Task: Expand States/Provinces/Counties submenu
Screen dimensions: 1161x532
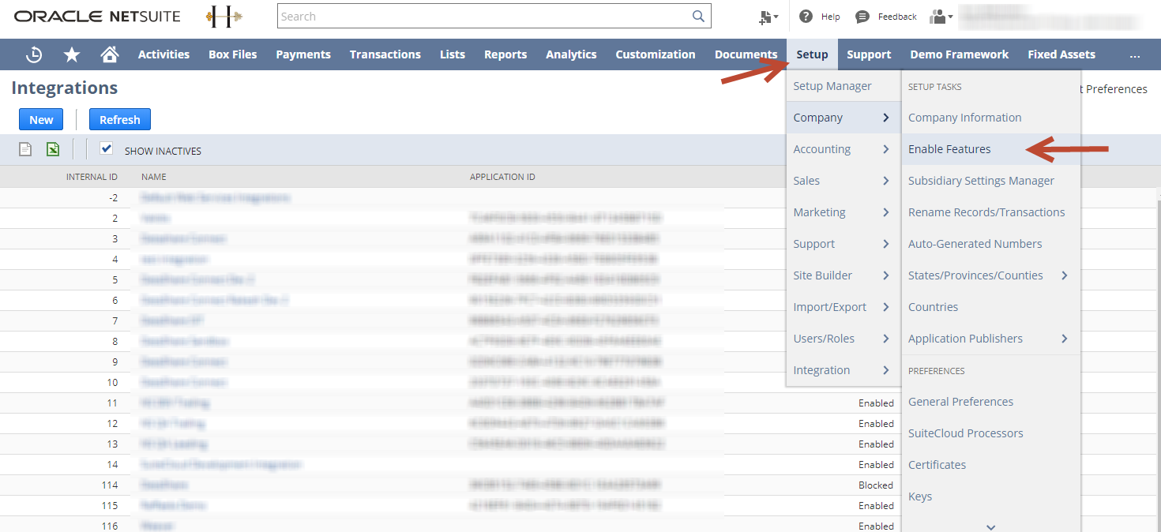Action: point(990,275)
